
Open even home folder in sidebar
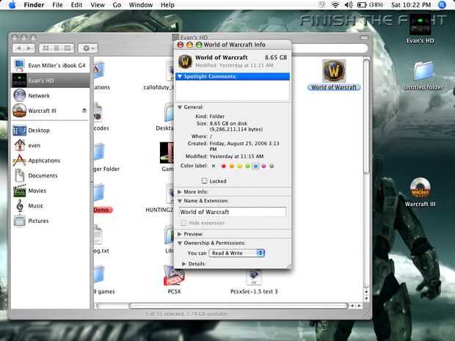[x=50, y=145]
